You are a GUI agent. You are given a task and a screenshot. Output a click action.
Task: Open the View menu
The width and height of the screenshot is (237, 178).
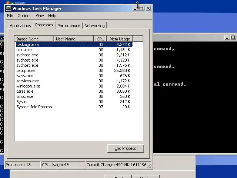(40, 16)
